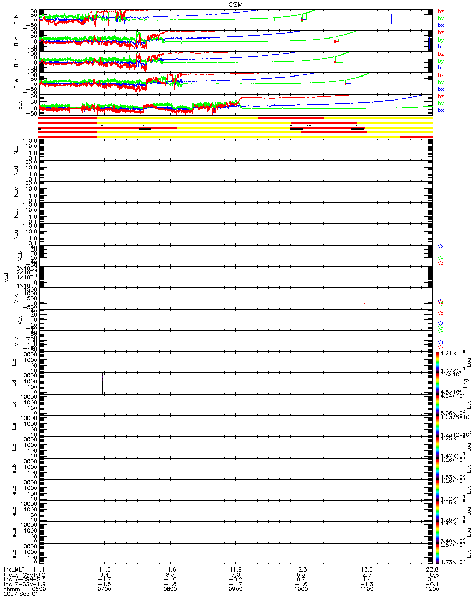Click the 1000 time tick label
This screenshot has height=608, width=471.
301,590
